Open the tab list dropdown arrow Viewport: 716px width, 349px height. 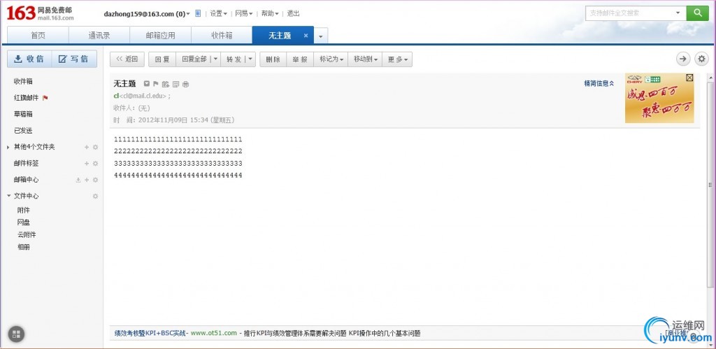[x=321, y=36]
